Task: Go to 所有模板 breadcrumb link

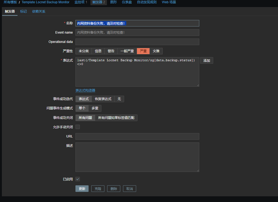Action: point(10,2)
